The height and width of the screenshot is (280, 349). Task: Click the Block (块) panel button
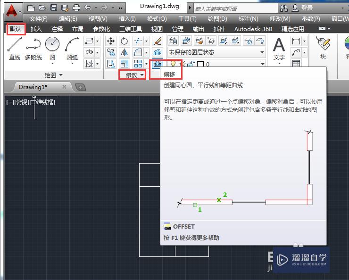pyautogui.click(x=323, y=48)
